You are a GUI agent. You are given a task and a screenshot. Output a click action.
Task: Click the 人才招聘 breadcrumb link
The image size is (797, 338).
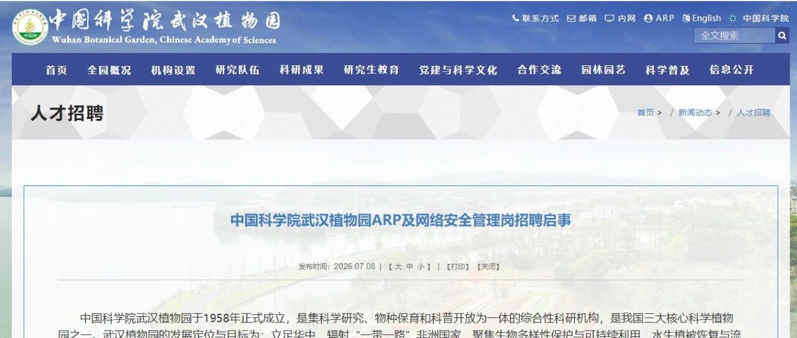click(753, 113)
